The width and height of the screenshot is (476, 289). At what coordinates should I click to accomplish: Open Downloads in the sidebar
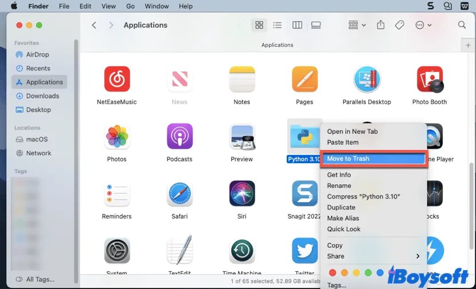click(x=38, y=96)
